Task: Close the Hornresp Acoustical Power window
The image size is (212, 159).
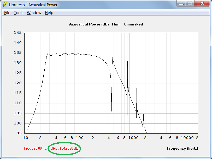Action: (202, 4)
